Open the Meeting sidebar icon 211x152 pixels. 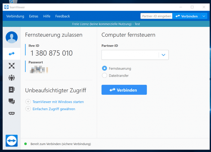pos(12,65)
